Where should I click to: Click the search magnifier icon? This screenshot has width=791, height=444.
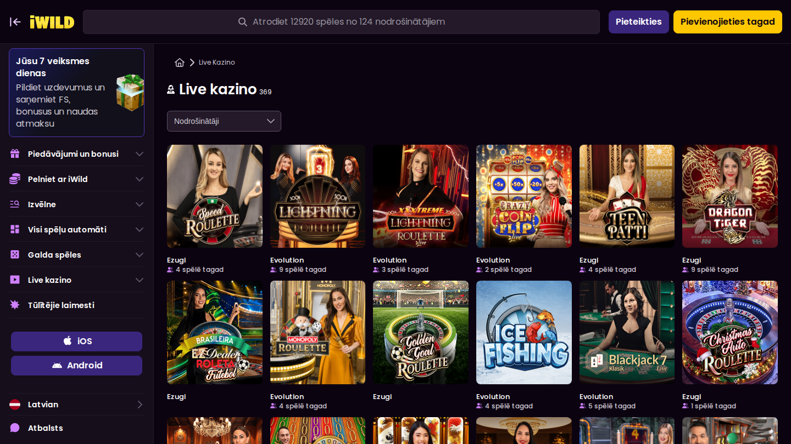coord(242,22)
